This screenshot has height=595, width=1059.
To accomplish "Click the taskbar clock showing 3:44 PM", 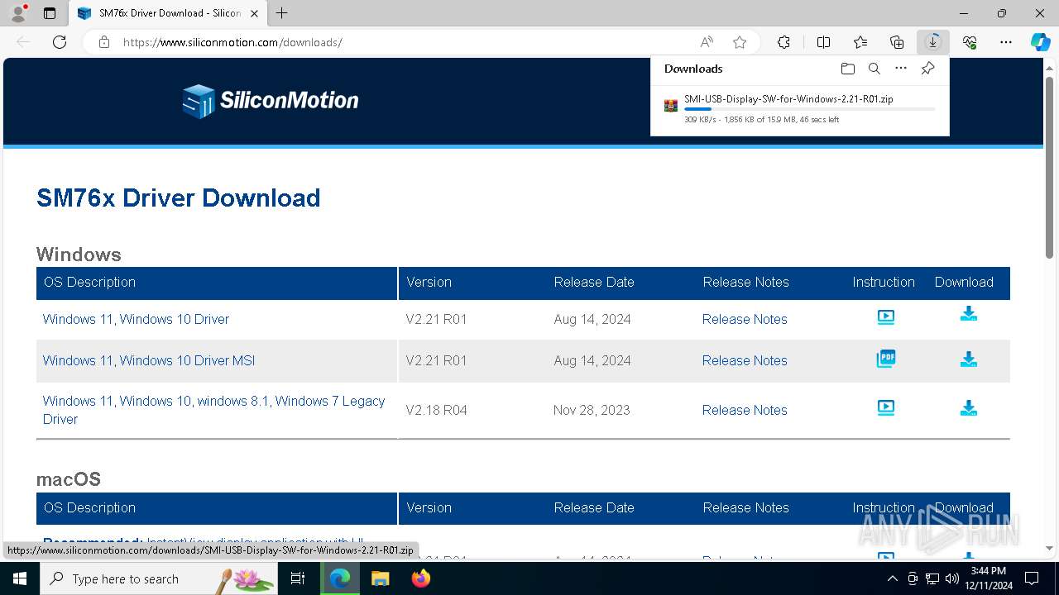I will pos(989,578).
